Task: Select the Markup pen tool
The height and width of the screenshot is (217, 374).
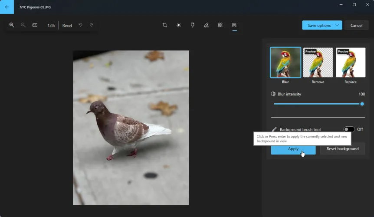Action: (x=206, y=25)
